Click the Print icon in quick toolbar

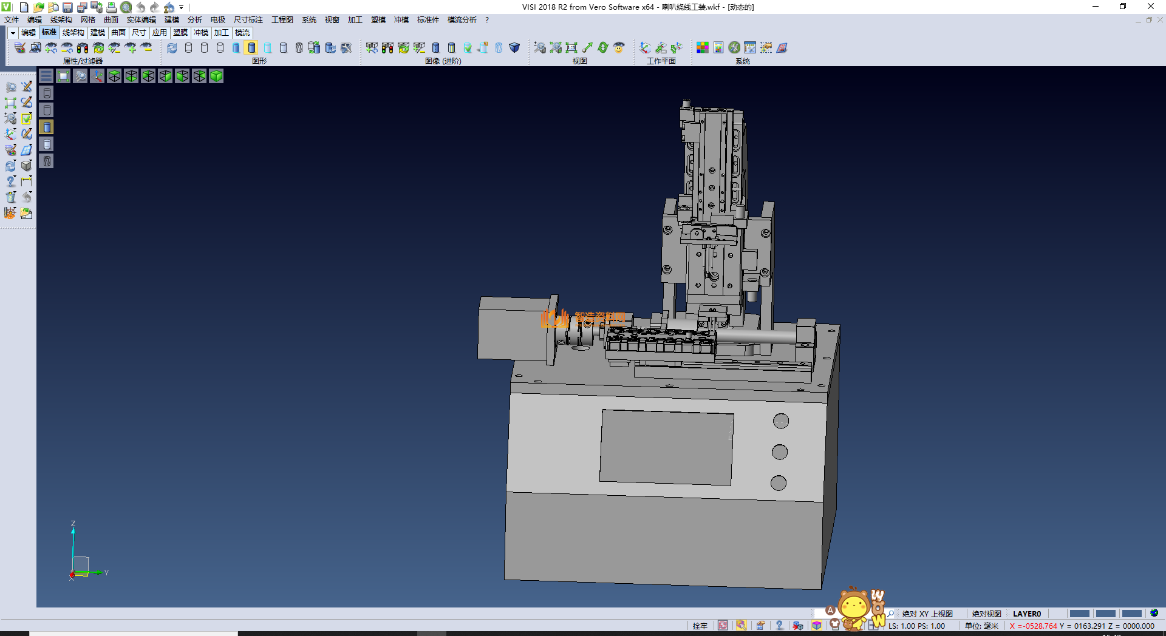112,7
